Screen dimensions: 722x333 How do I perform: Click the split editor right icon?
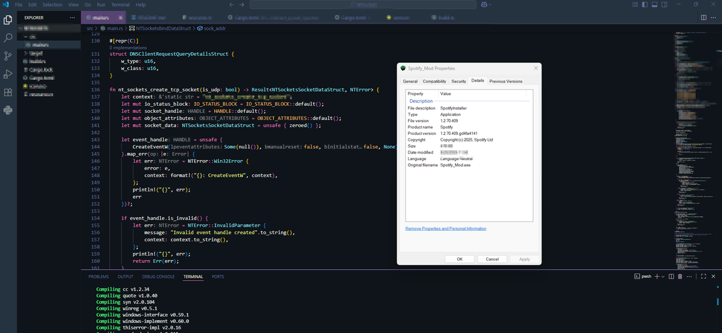pos(705,17)
